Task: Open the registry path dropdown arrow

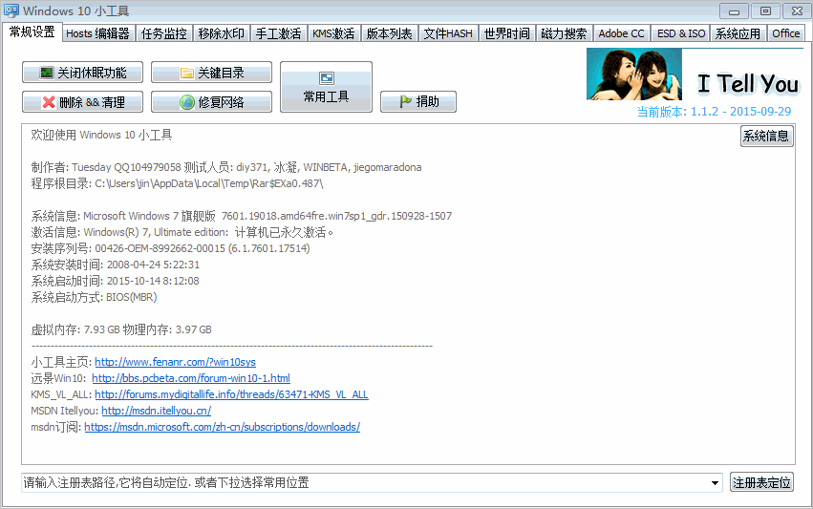Action: click(x=715, y=483)
